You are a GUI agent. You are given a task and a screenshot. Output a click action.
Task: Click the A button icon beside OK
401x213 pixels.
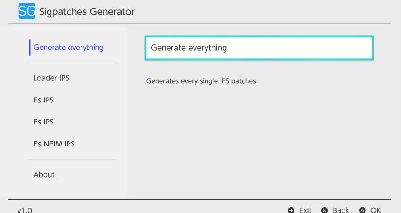point(362,210)
